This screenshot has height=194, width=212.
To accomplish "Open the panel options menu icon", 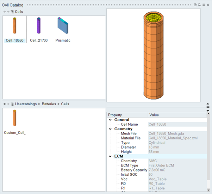I will pyautogui.click(x=204, y=5).
